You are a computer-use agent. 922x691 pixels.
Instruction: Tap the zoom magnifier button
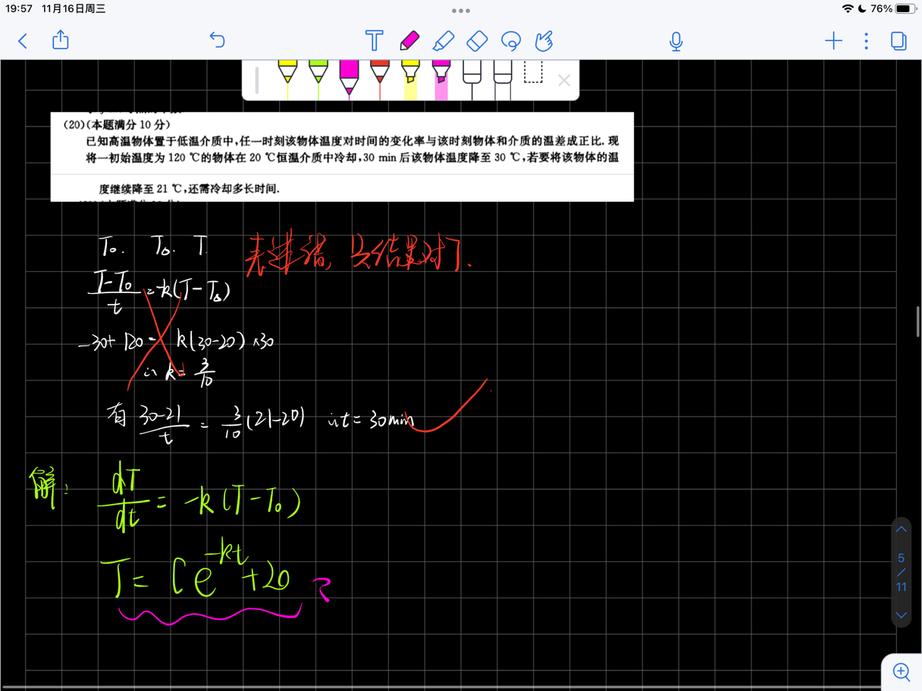coord(901,671)
